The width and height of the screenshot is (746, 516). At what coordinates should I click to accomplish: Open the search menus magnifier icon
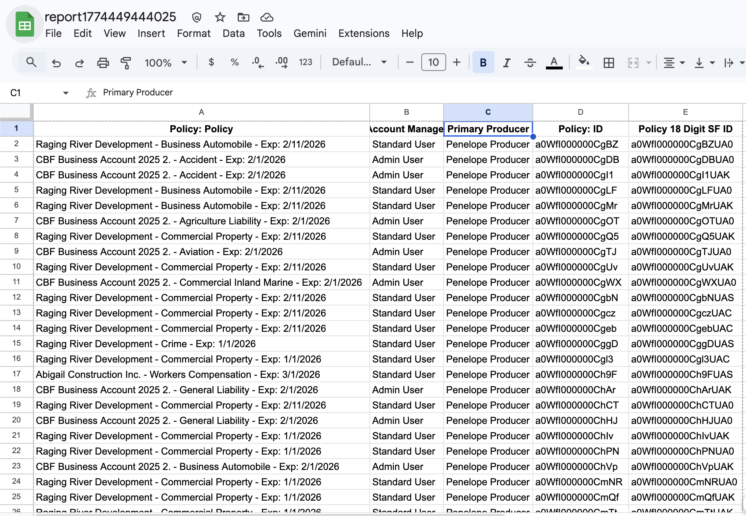(x=31, y=62)
